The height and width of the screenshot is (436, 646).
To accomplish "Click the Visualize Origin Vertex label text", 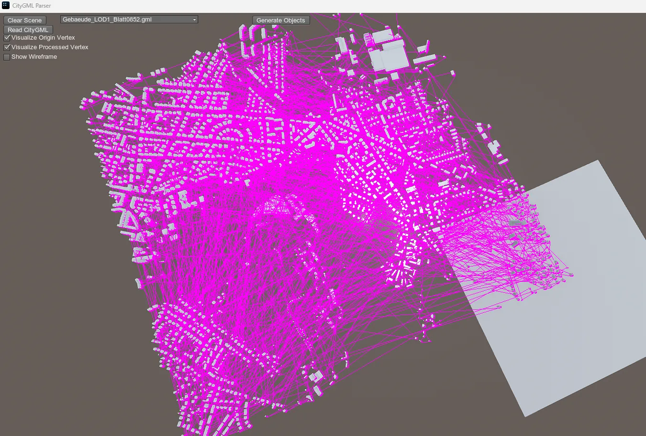I will [43, 38].
